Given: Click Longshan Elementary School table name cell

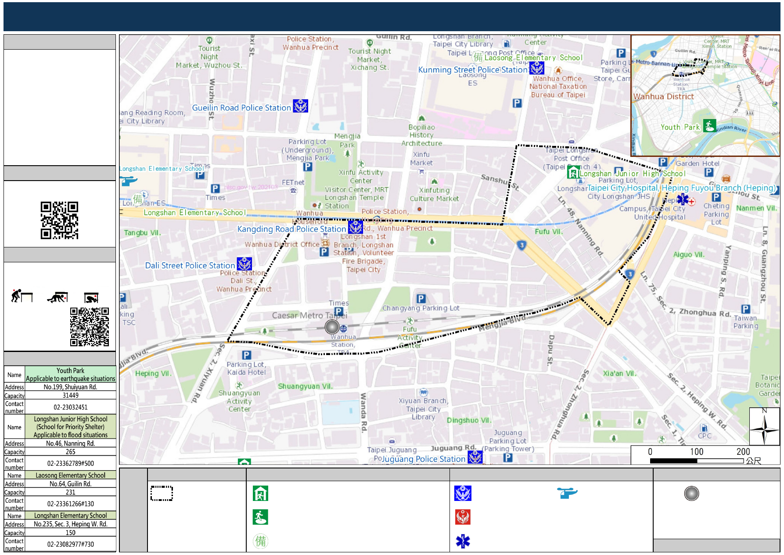Looking at the screenshot, I should [70, 515].
